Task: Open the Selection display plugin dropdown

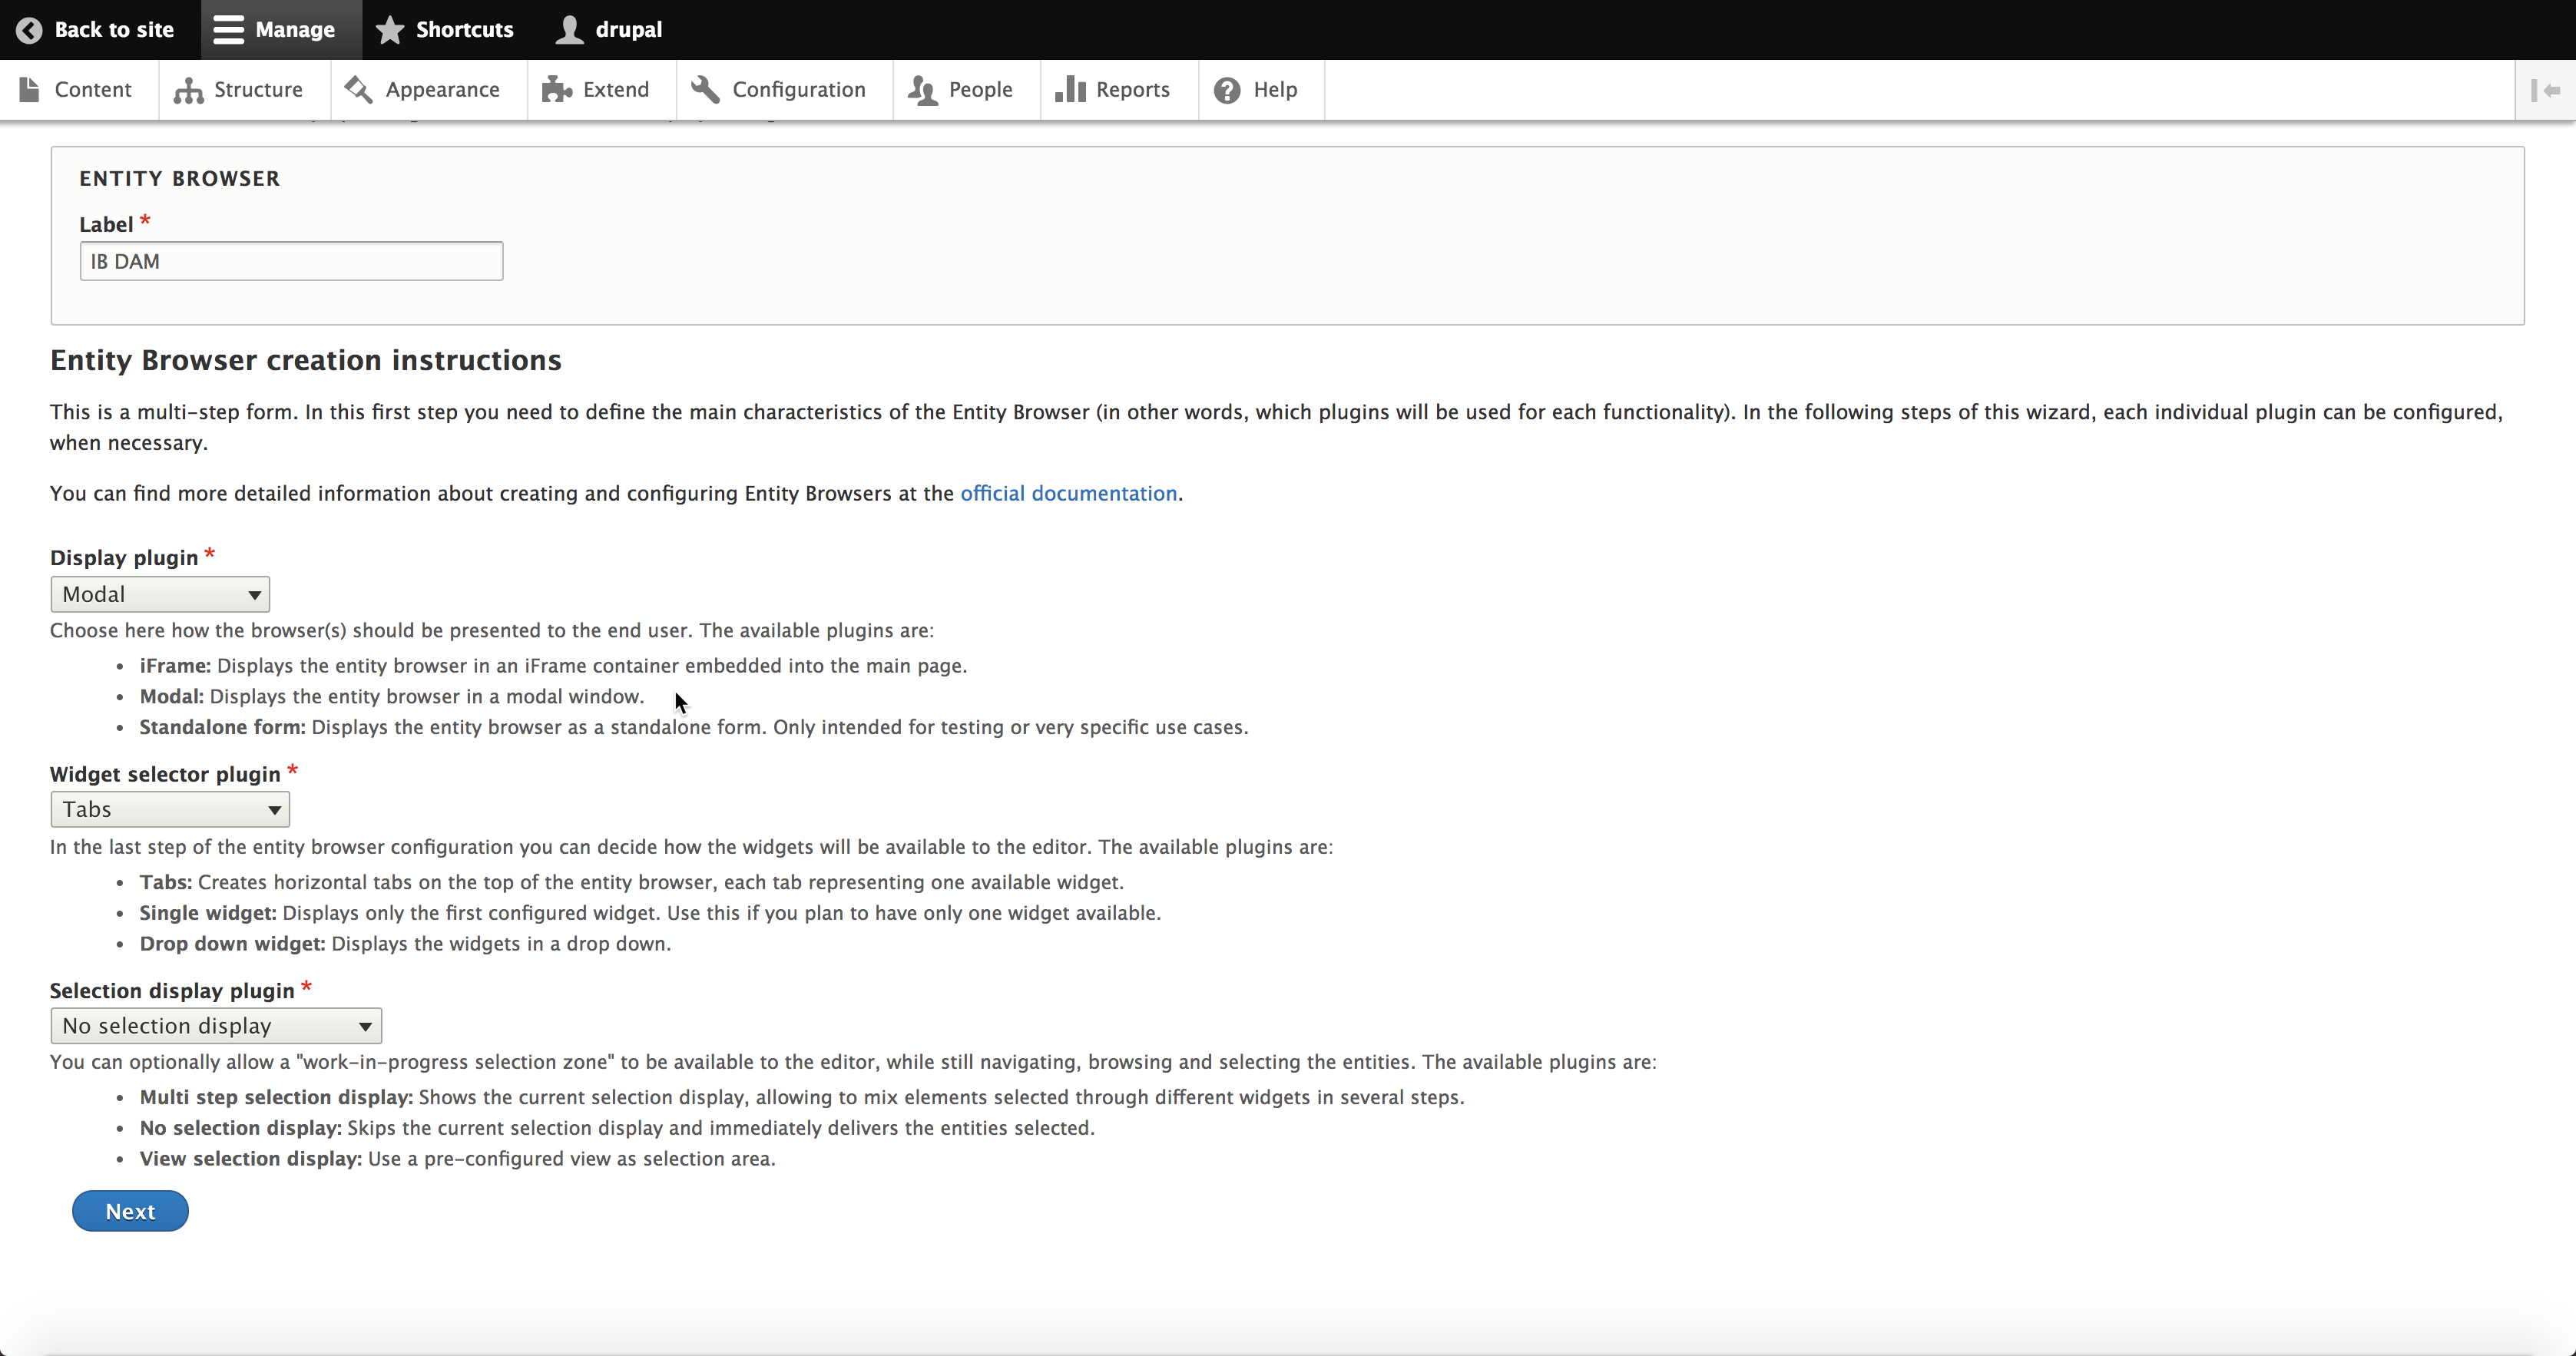Action: click(x=216, y=1026)
